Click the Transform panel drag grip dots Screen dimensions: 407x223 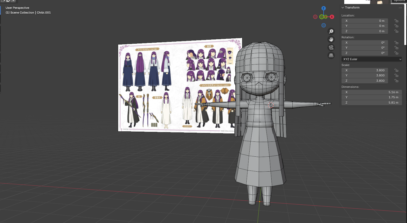(x=400, y=8)
